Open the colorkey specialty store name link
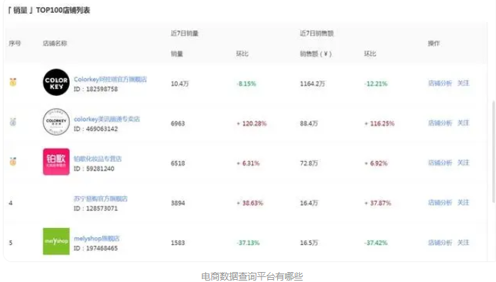 pyautogui.click(x=107, y=119)
